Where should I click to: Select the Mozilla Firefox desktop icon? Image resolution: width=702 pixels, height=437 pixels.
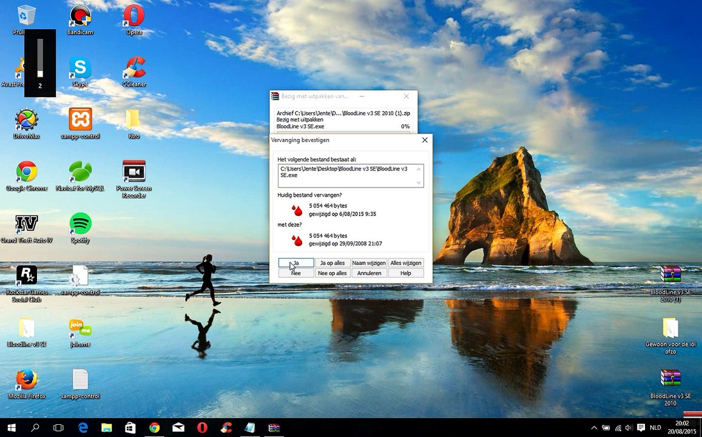pyautogui.click(x=27, y=384)
